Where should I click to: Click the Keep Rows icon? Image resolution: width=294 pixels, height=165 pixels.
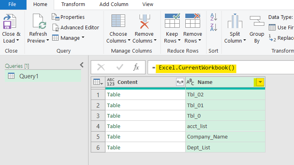pos(172,21)
